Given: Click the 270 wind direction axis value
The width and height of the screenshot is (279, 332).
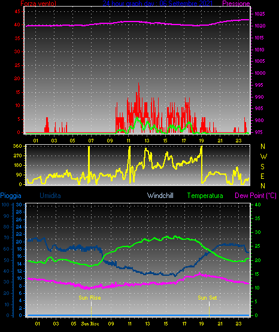Looking at the screenshot, I should 17,156.
